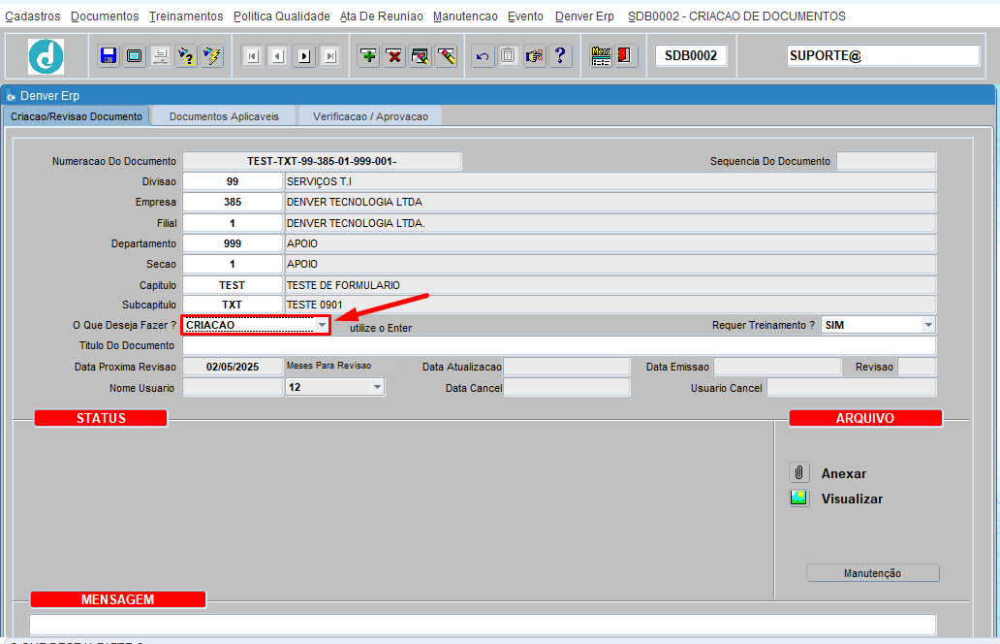1000x644 pixels.
Task: Click the Nome Usuario field
Action: 233,387
